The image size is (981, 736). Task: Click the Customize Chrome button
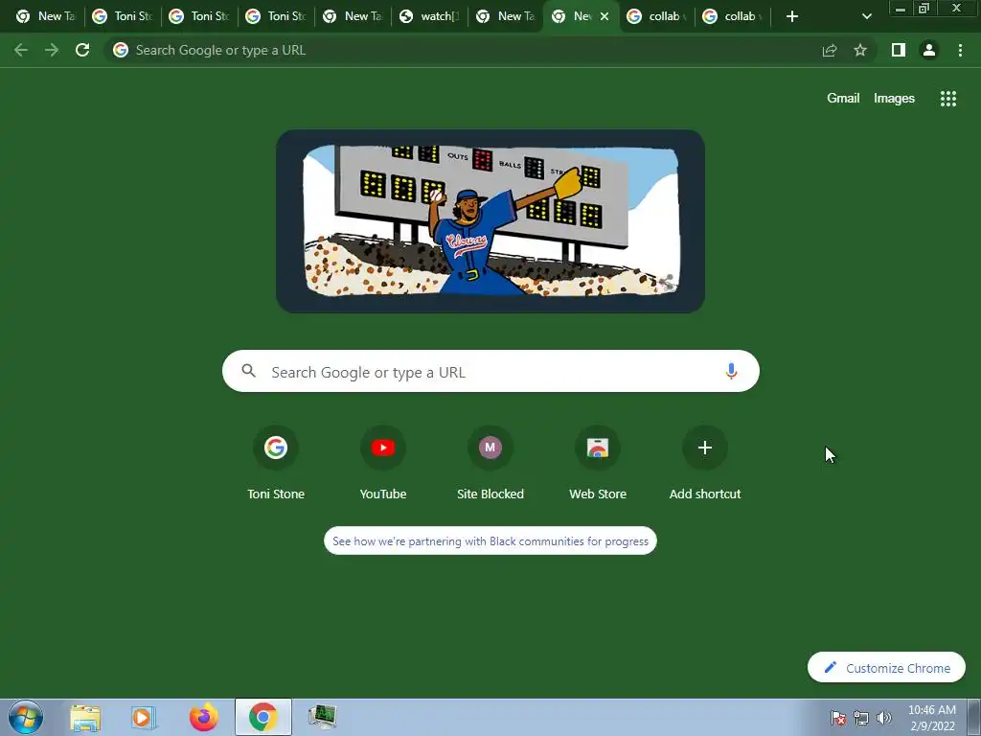pyautogui.click(x=886, y=668)
